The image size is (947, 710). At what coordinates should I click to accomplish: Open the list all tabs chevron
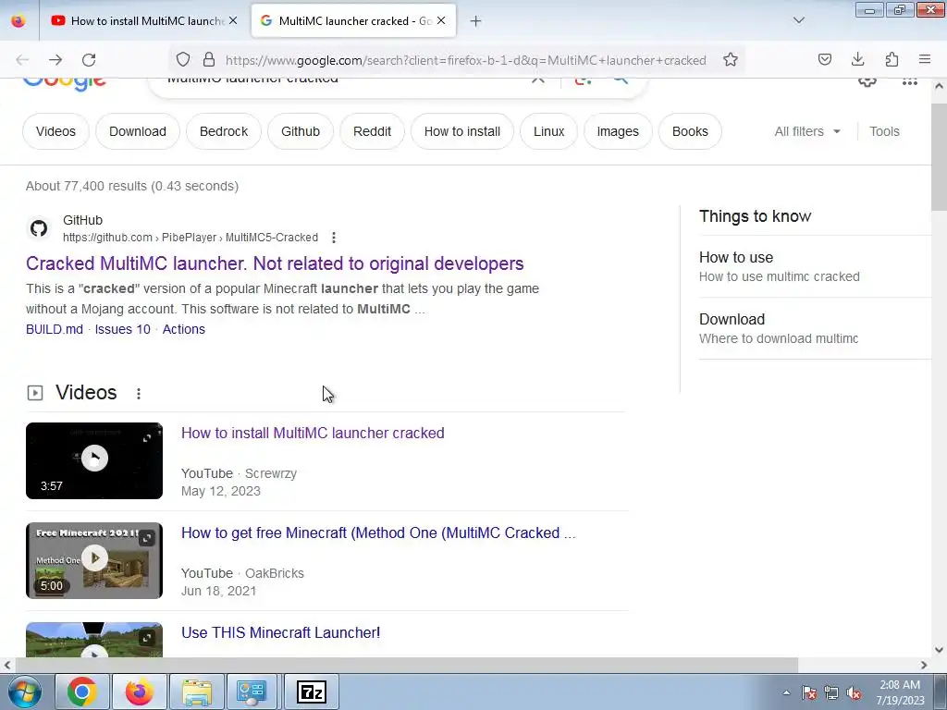click(798, 20)
